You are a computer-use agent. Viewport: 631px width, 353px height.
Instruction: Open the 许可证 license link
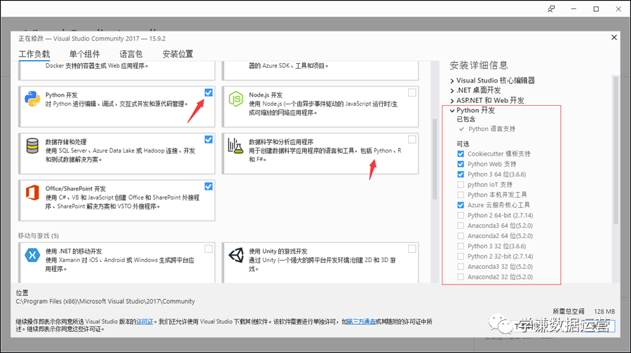tap(145, 321)
